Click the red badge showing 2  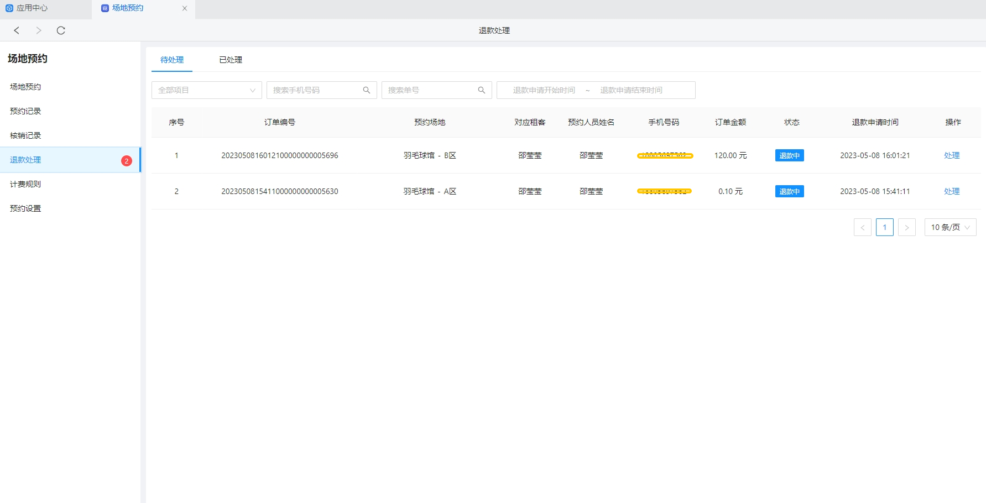click(127, 161)
